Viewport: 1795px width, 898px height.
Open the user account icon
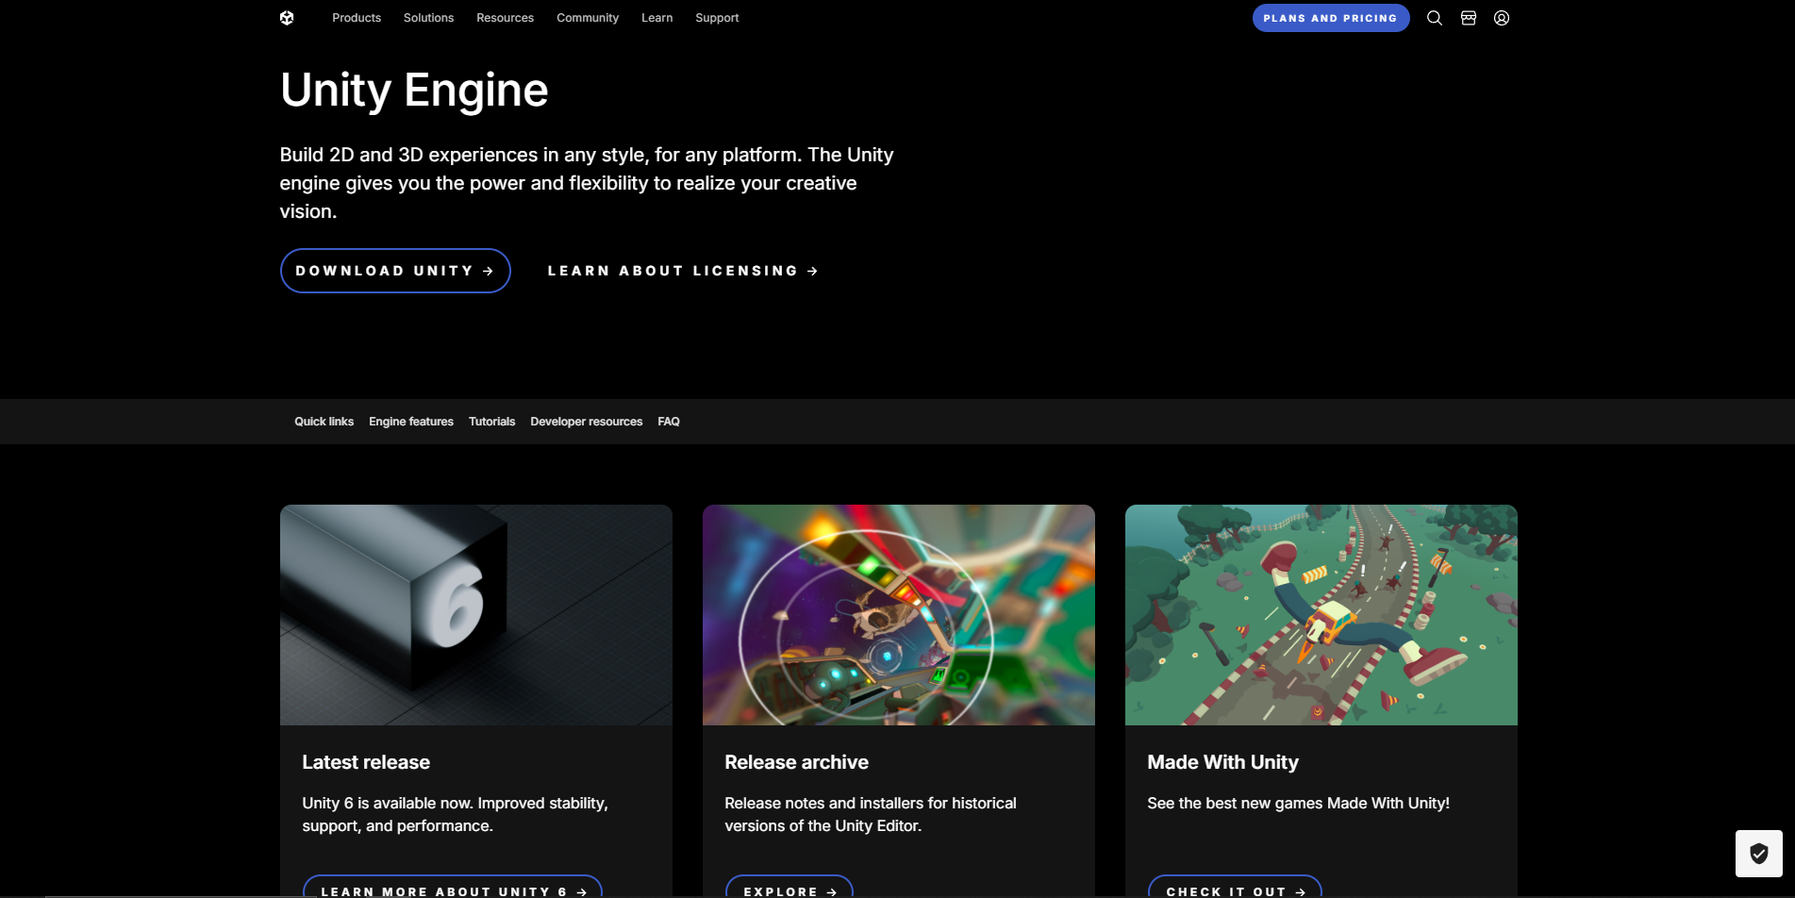(1502, 18)
